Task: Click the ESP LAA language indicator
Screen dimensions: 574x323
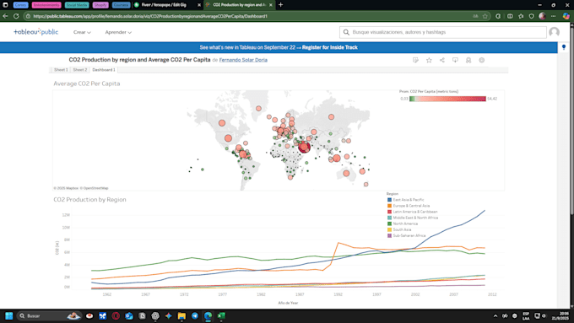Action: click(526, 315)
